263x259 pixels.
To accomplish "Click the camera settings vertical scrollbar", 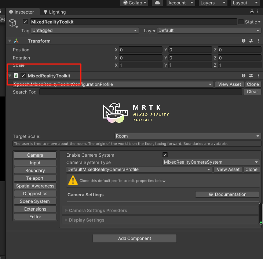I will [x=261, y=214].
